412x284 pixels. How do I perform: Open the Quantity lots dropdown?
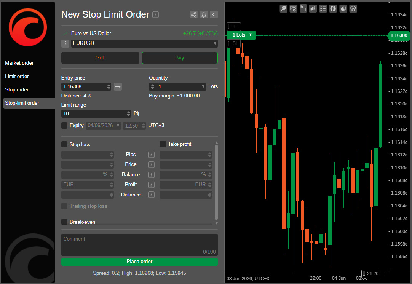(x=203, y=86)
